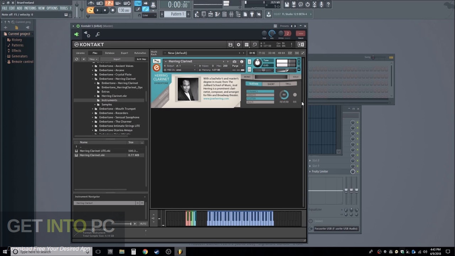Switch to Database tab
The height and width of the screenshot is (256, 455).
tap(110, 53)
